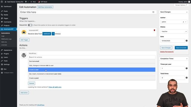191x107 pixels.
Task: Open Plugins in sidebar
Action: [x=6, y=53]
